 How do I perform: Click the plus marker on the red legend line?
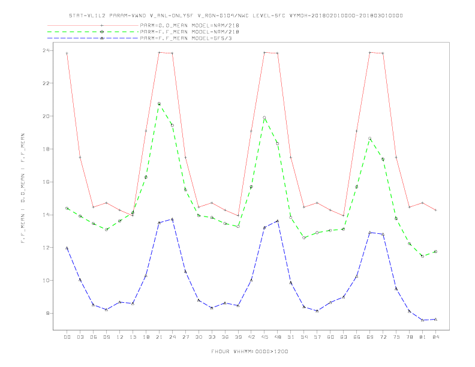pyautogui.click(x=102, y=25)
